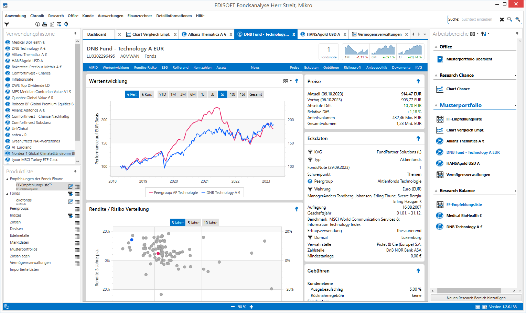Click the advanced search magnifier with plus
Image resolution: width=526 pixels, height=313 pixels.
pyautogui.click(x=518, y=20)
